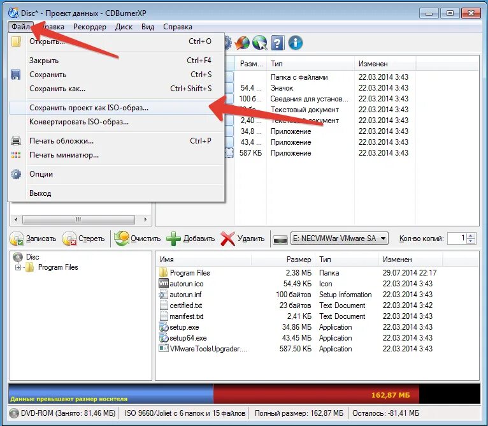Click the certified.txt document icon
488x426 pixels.
click(x=163, y=305)
